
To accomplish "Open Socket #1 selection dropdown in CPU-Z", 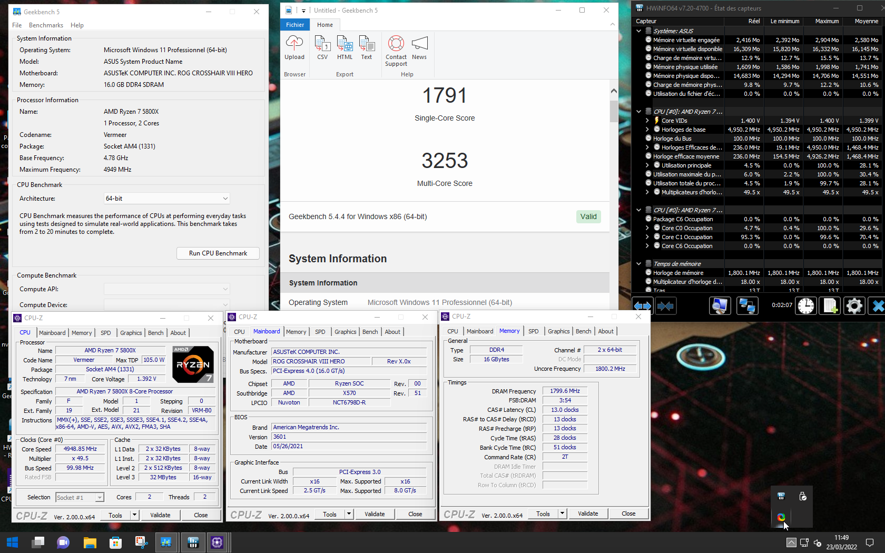I will (100, 498).
